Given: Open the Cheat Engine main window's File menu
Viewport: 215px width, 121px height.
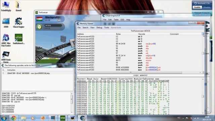Looking at the screenshot, I should pos(105,20).
